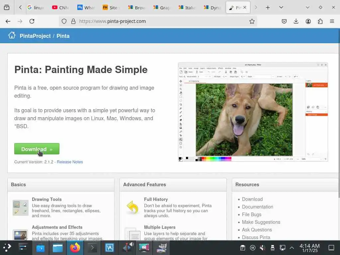Click the Multiple Layers icon

[133, 234]
